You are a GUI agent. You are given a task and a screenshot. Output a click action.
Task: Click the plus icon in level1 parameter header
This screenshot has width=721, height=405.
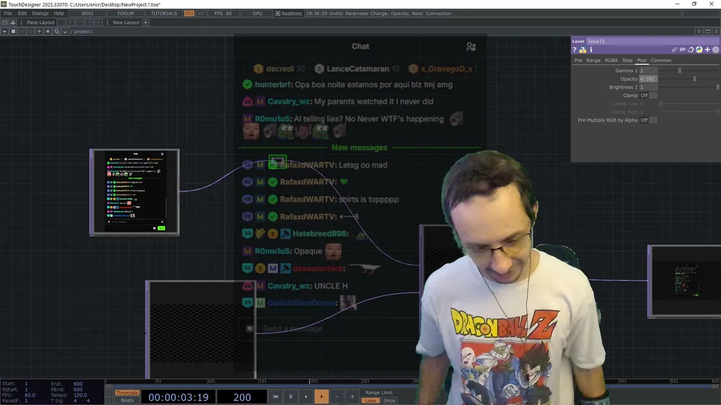point(707,50)
